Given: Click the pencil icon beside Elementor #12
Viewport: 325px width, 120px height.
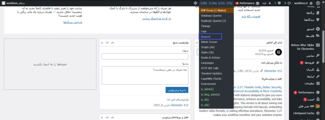Looking at the screenshot, I should click(x=262, y=71).
